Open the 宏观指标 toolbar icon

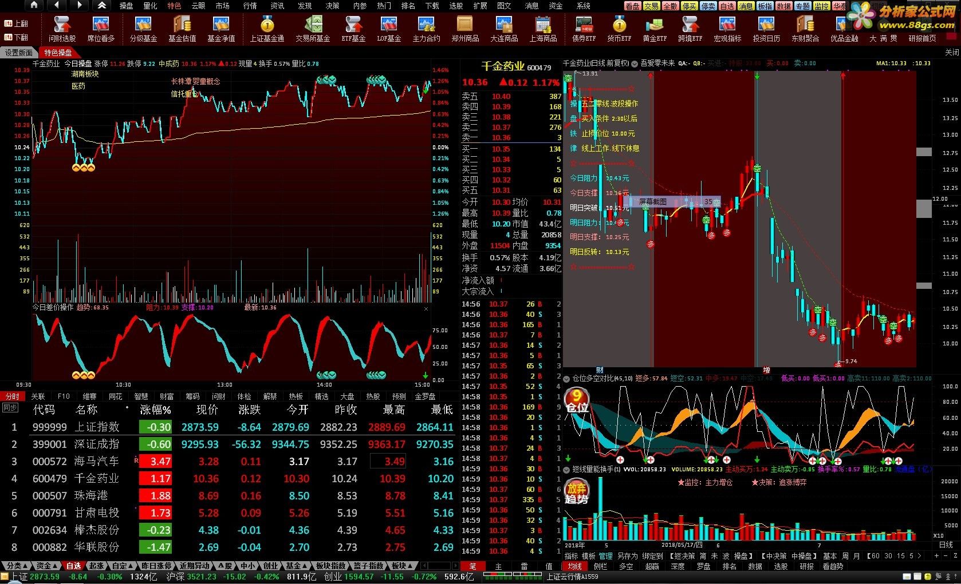(727, 29)
